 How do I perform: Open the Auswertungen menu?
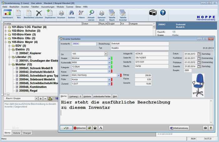(x=48, y=7)
